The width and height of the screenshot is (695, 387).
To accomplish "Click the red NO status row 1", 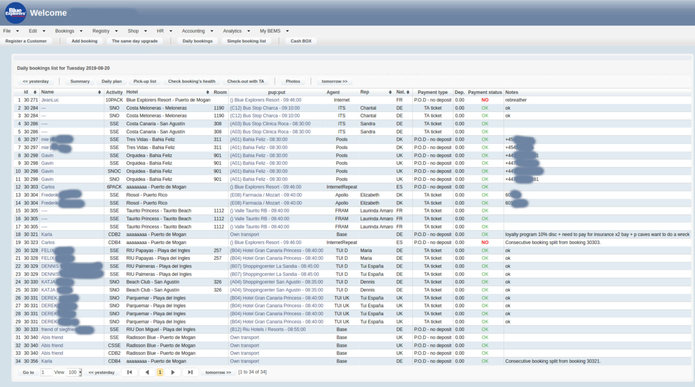I will [485, 100].
